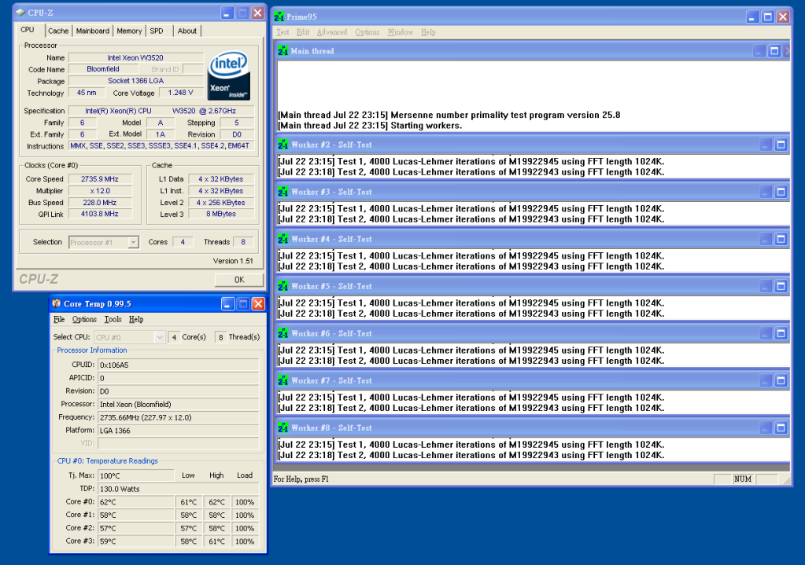Open the About tab in CPU-Z
This screenshot has height=565, width=805.
pyautogui.click(x=186, y=31)
